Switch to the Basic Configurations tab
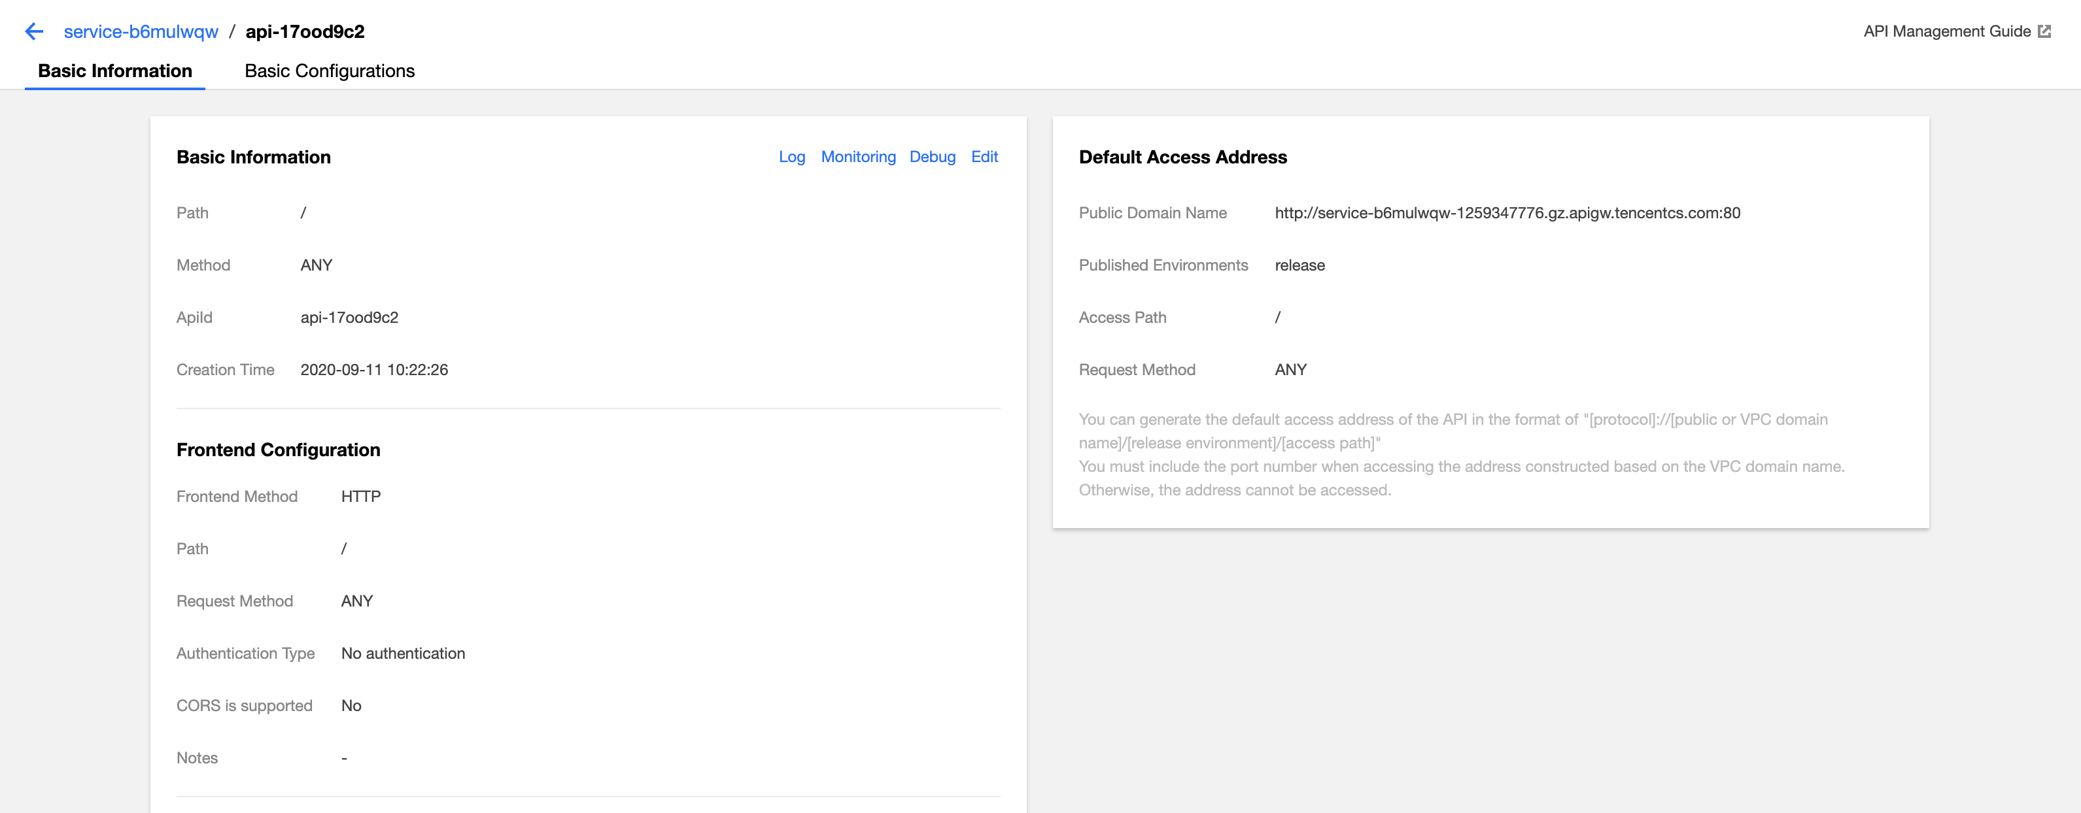 pos(329,71)
